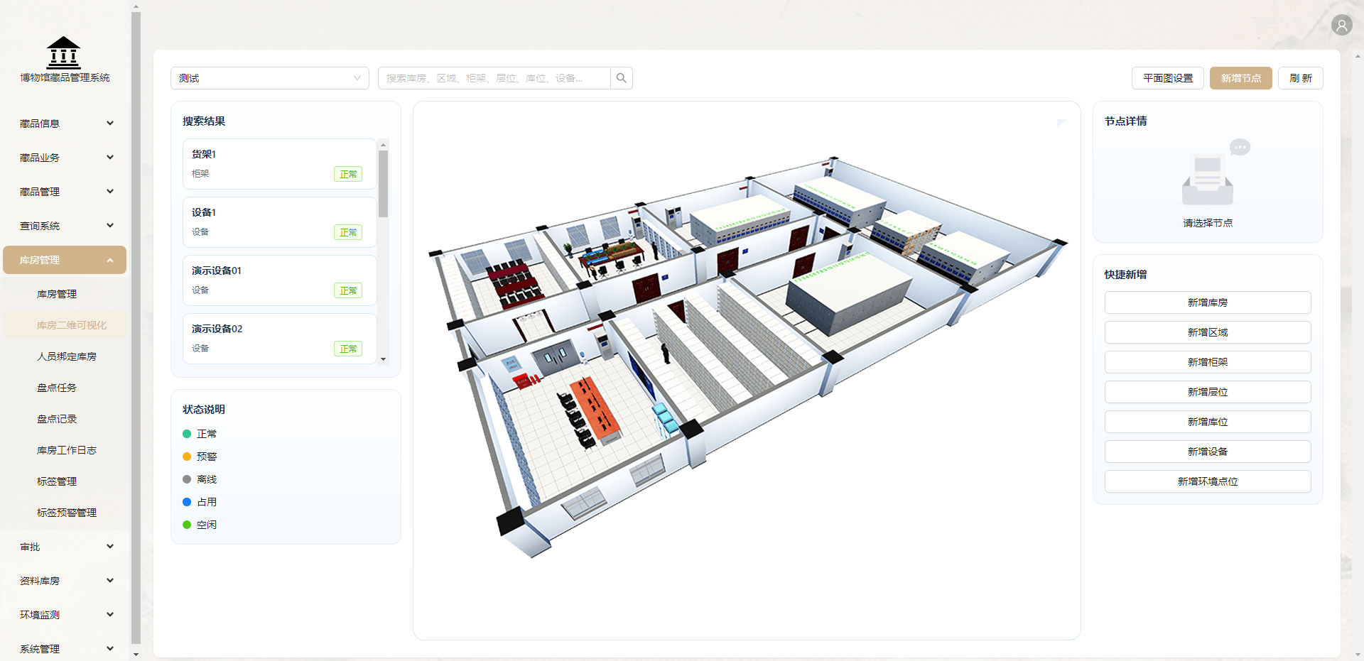1364x661 pixels.
Task: Open the 测试 dropdown selector
Action: tap(270, 78)
